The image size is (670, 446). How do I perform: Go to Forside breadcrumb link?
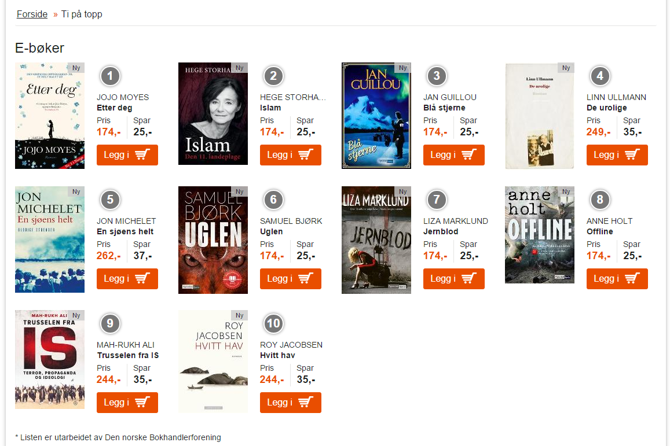coord(32,14)
